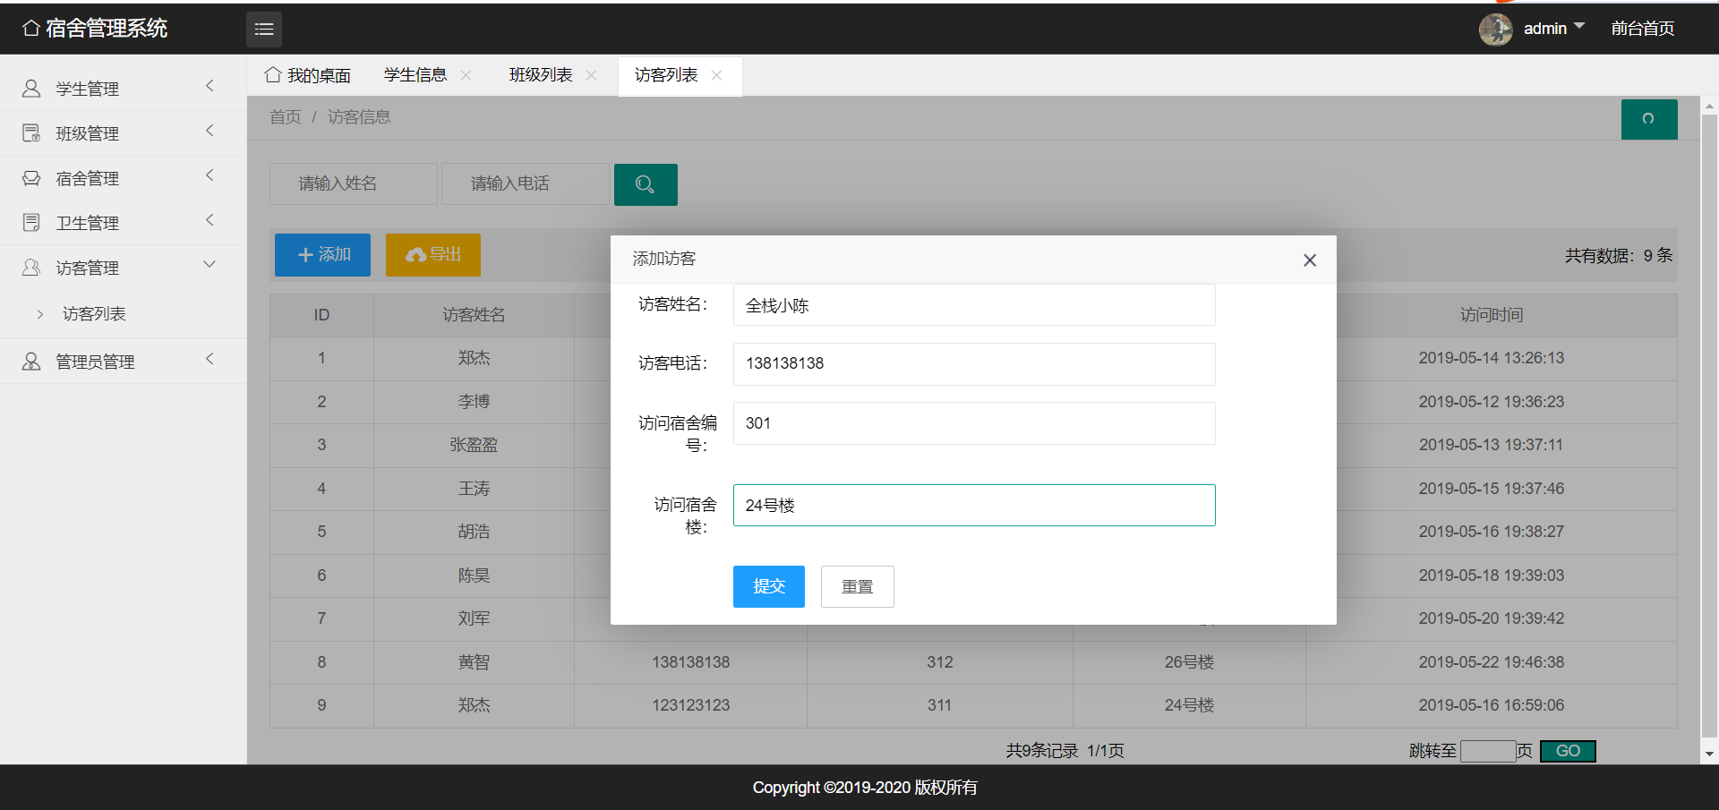Click visitor name 胡浩

tap(474, 532)
